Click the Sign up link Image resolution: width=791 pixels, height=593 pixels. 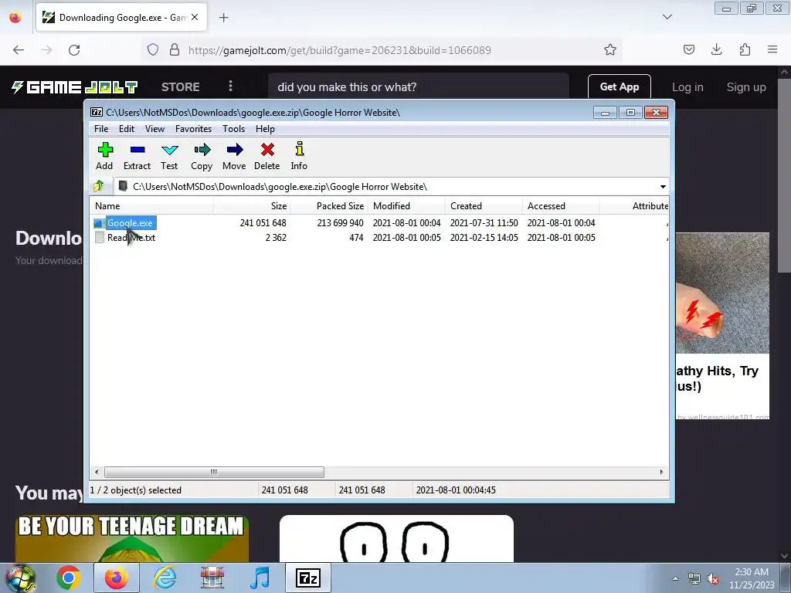[746, 87]
